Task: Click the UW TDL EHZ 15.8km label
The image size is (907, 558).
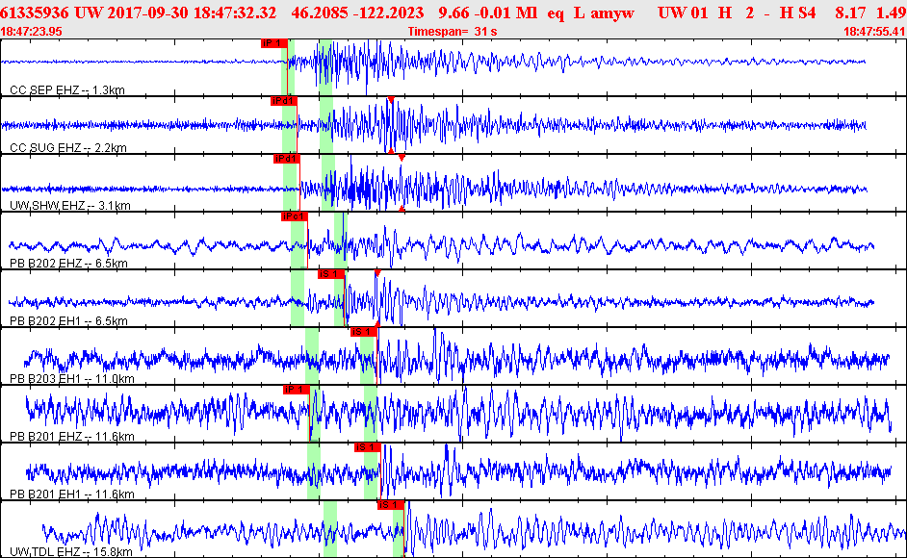Action: point(70,552)
